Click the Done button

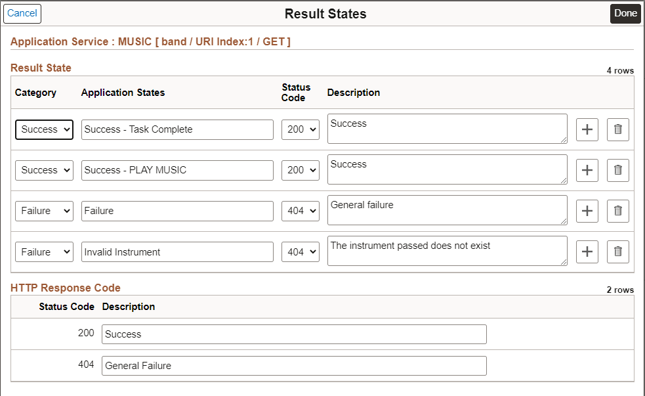pyautogui.click(x=625, y=13)
